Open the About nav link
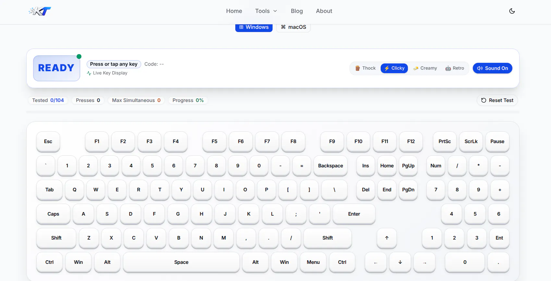Viewport: 551px width, 281px height. coord(324,11)
